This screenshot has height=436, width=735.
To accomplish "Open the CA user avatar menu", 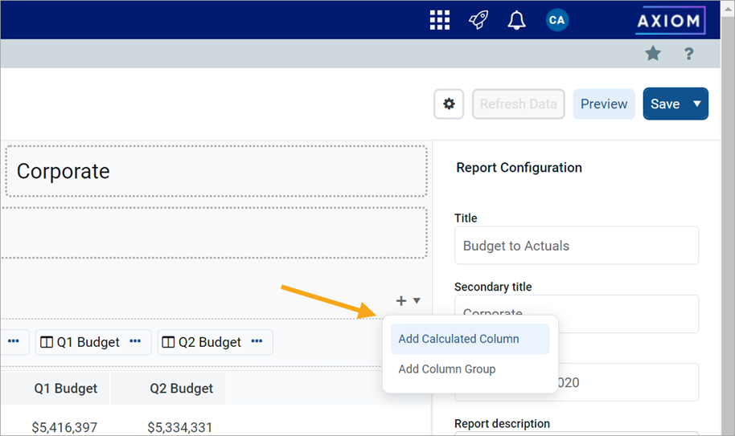I will click(x=556, y=20).
